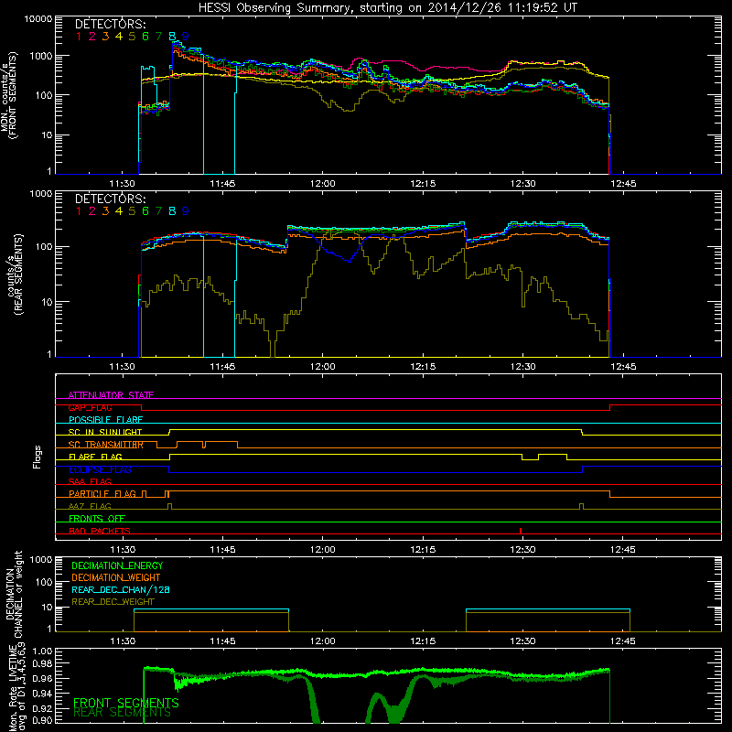Click 12:15 tick label under rear segments plot
The width and height of the screenshot is (732, 732).
click(423, 367)
